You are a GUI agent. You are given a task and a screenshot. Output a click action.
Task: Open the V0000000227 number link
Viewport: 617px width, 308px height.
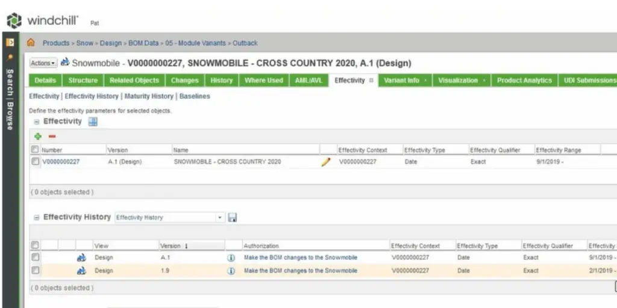click(x=61, y=162)
